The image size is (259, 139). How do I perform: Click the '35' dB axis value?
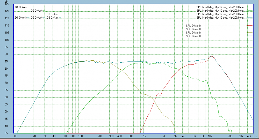click(x=6, y=133)
